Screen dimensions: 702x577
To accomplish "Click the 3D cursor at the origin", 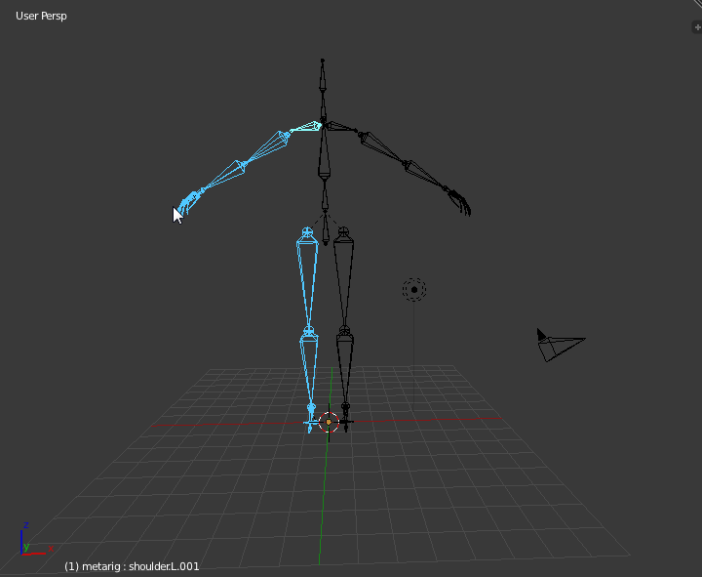I will coord(329,422).
